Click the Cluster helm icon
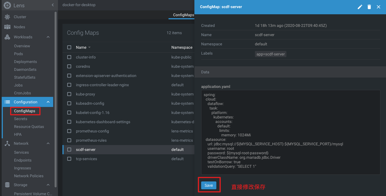The width and height of the screenshot is (386, 196). point(7,17)
